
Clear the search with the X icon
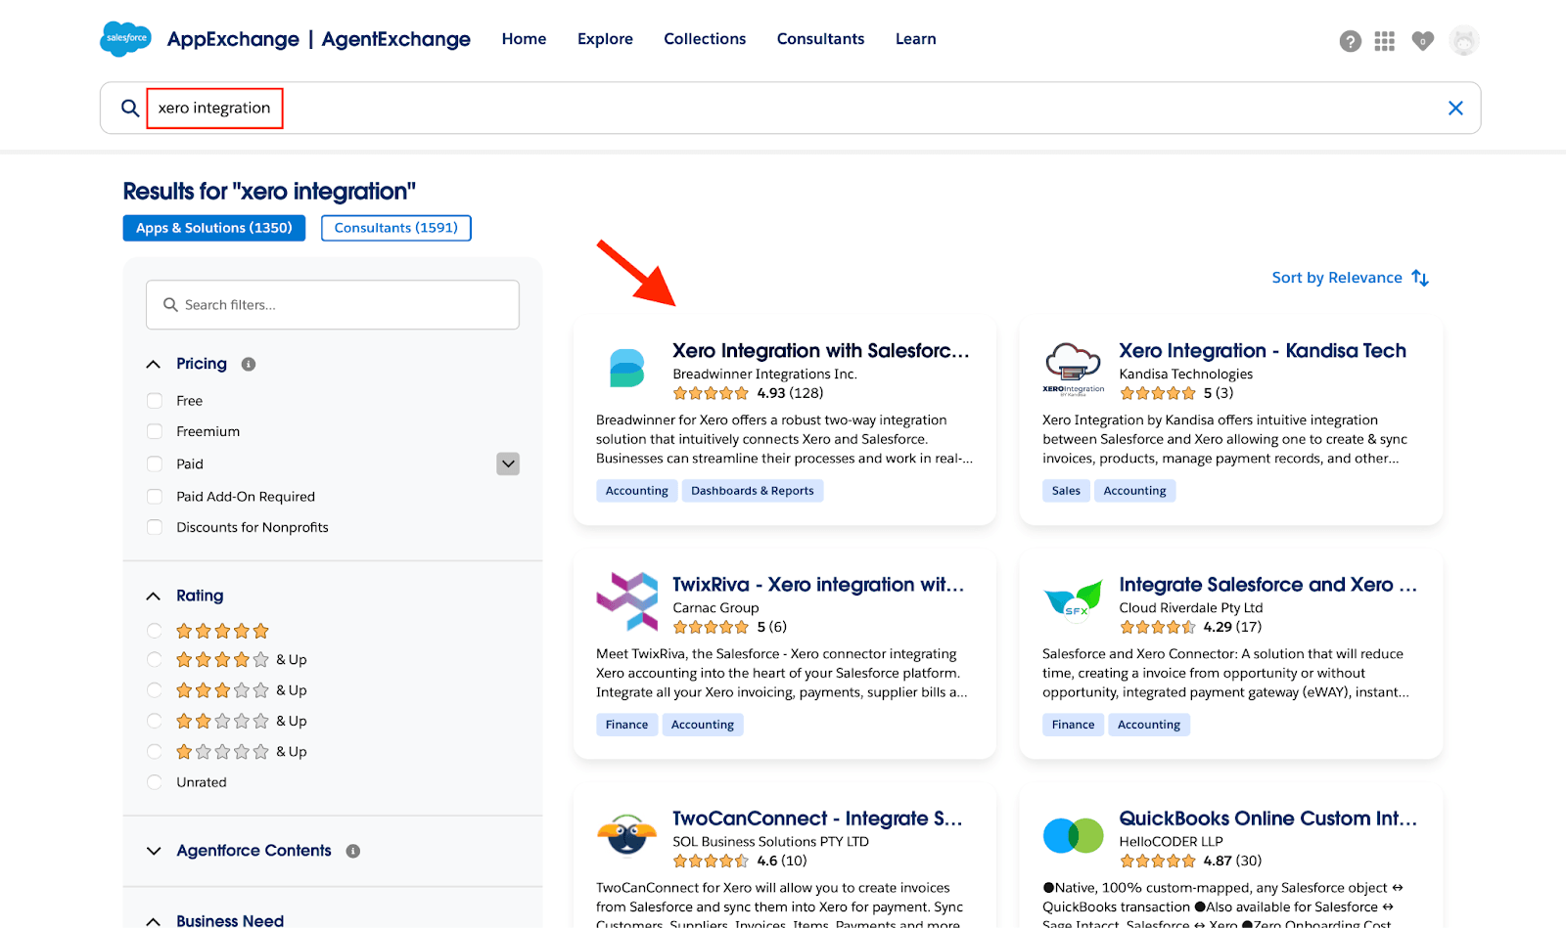[x=1455, y=109]
